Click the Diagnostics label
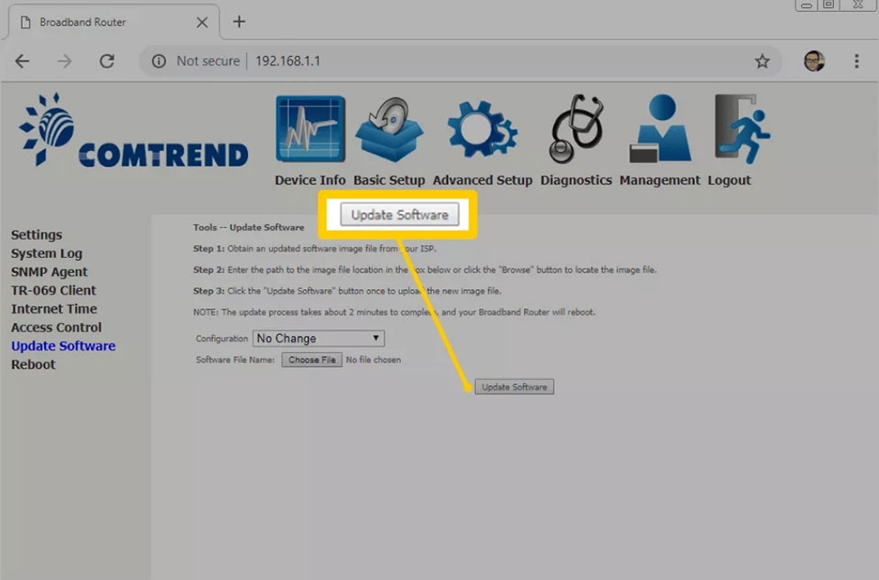The image size is (879, 580). (576, 180)
